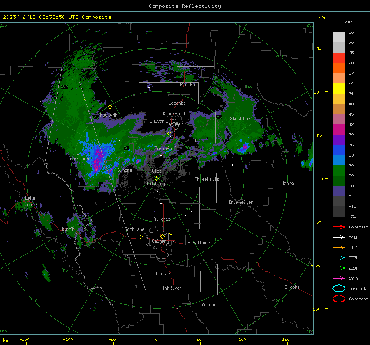Click the Stettler city label
This screenshot has width=370, height=345.
click(x=240, y=119)
